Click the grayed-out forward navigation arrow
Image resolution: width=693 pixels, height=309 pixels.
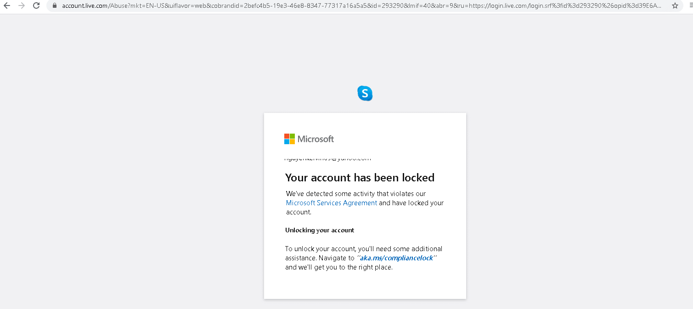pyautogui.click(x=23, y=6)
